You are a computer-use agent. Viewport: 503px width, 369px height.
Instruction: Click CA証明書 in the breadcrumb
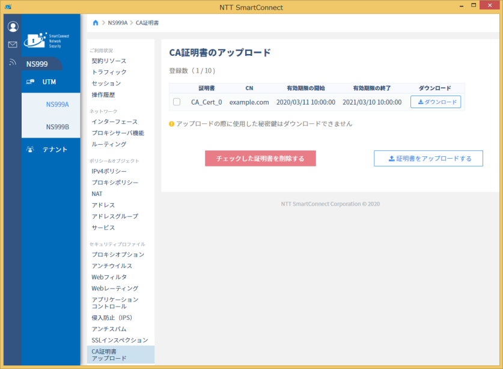coord(147,23)
